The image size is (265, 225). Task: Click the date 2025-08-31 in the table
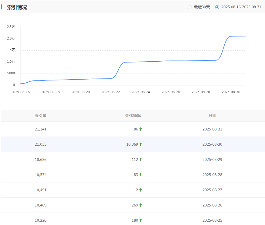(212, 129)
